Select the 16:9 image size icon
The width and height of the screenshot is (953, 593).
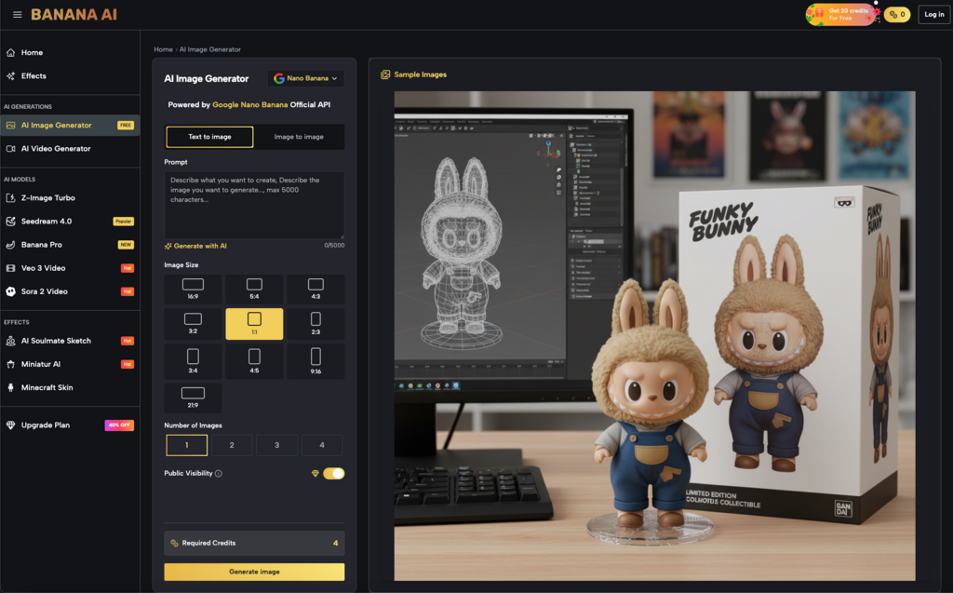click(x=193, y=284)
